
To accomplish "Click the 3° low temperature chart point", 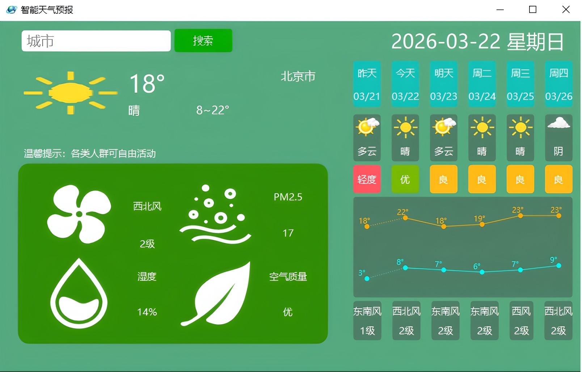I will 367,279.
